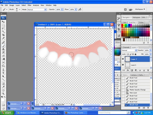The width and height of the screenshot is (153, 115).
Task: Select the Rectangular Marquee tool
Action: [x=3, y=25]
